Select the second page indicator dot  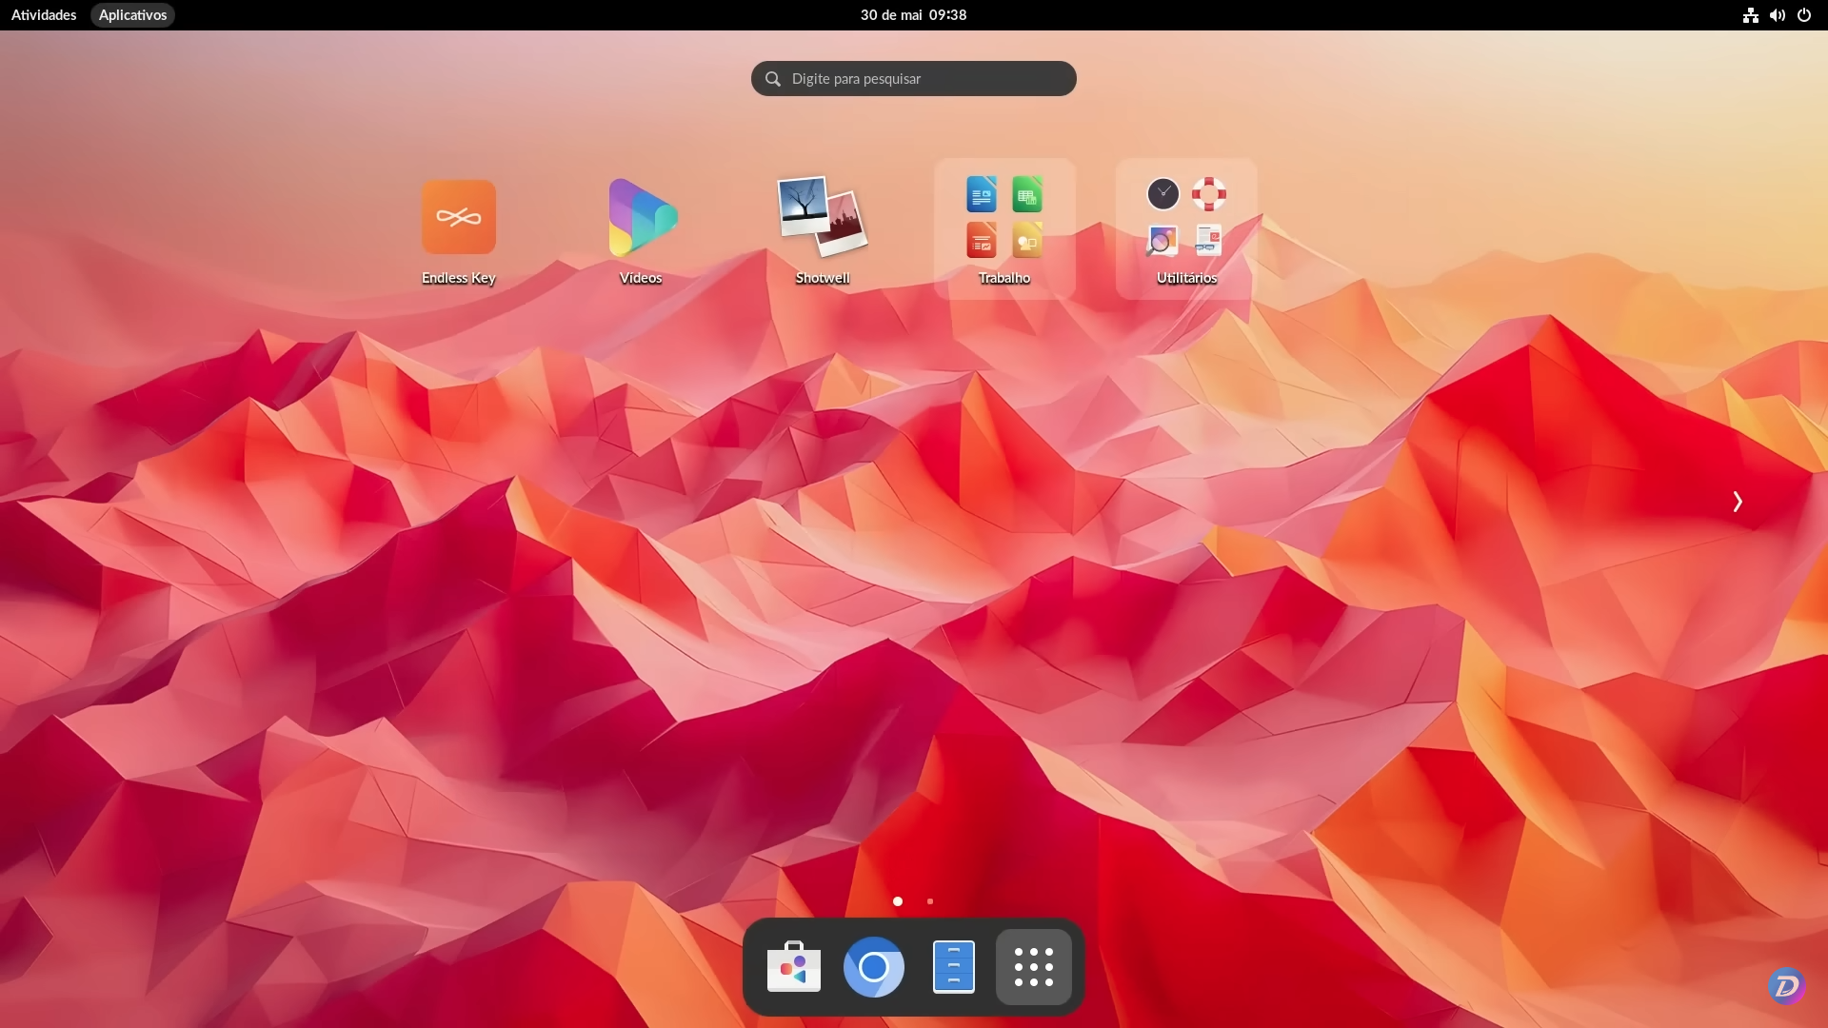(929, 901)
